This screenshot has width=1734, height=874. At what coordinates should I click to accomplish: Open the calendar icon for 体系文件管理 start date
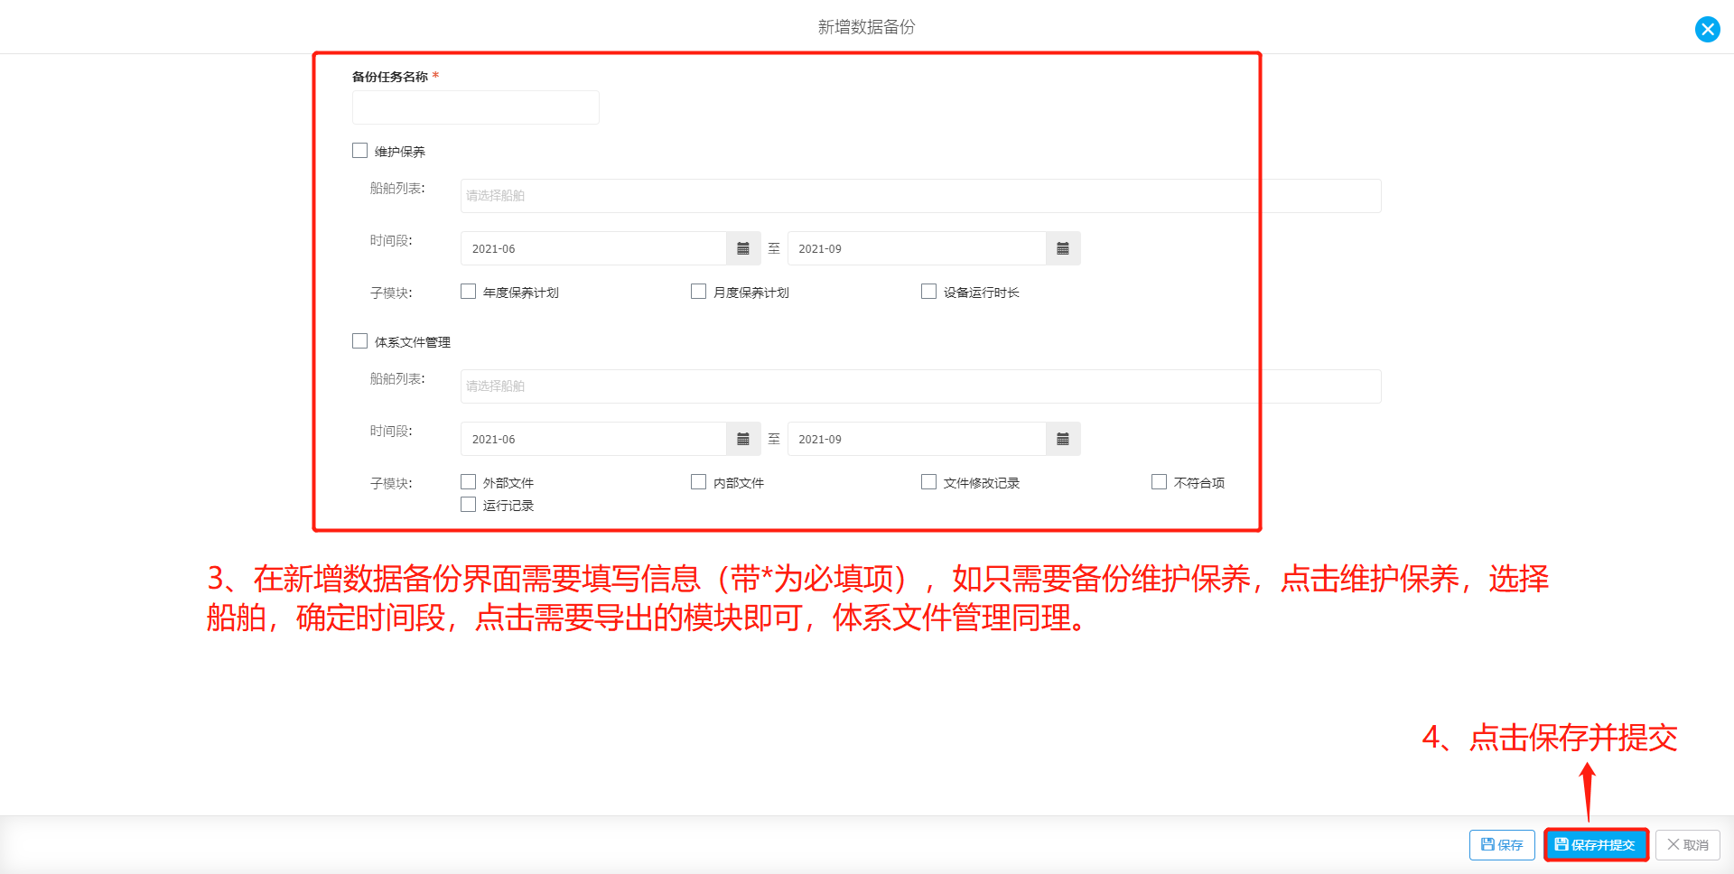743,439
